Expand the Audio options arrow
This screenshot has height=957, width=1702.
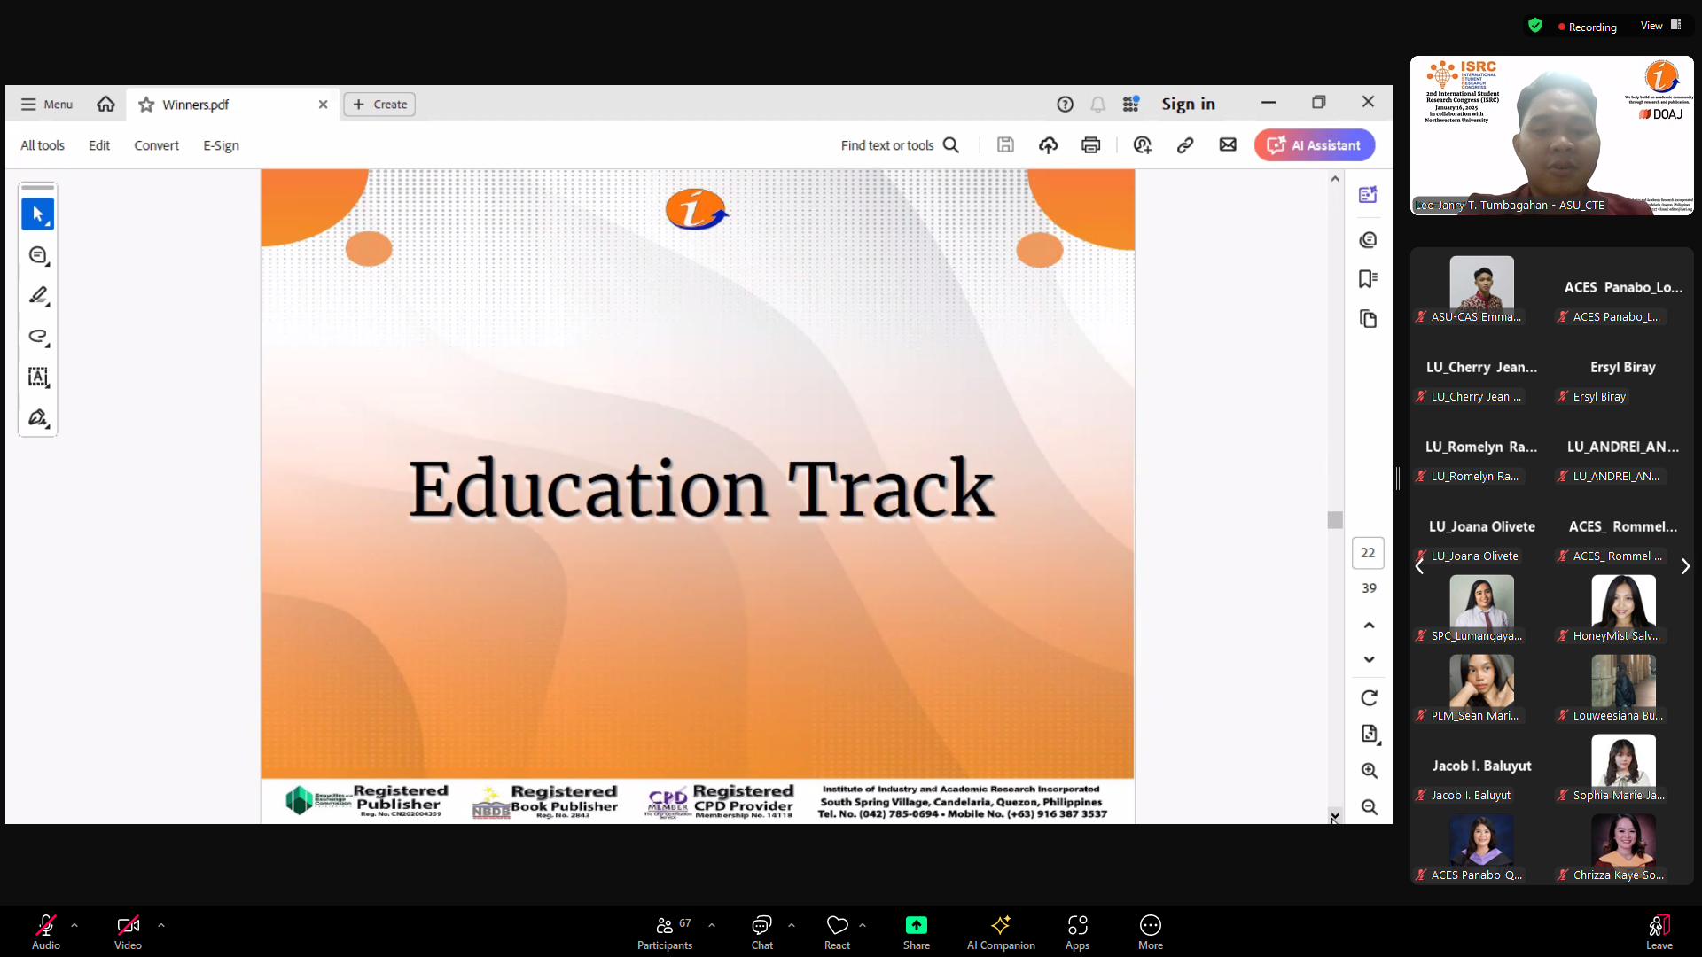pos(74,925)
